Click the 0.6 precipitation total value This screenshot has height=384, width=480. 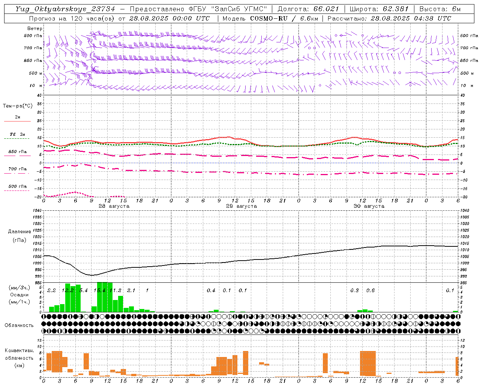(370, 290)
